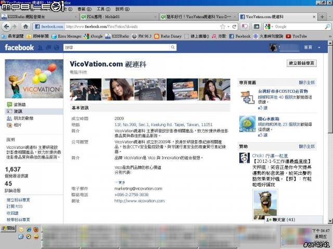
Task: Close the KISSRadio tab
Action: pyautogui.click(x=76, y=17)
